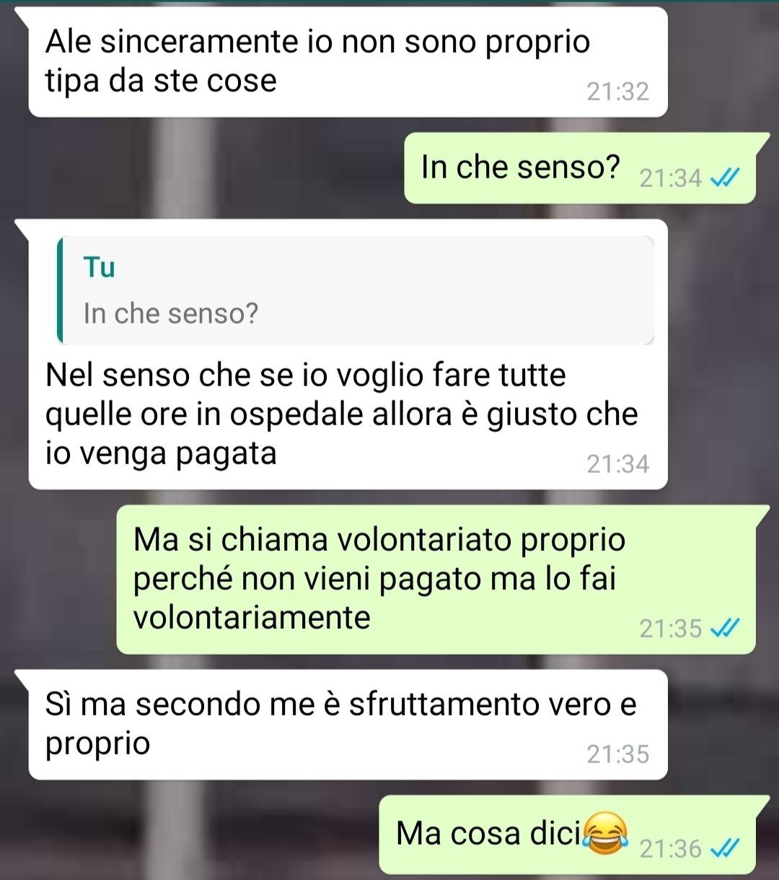Image resolution: width=779 pixels, height=880 pixels.
Task: Tap the word 'volontariamente' in the green bubble
Action: tap(252, 618)
